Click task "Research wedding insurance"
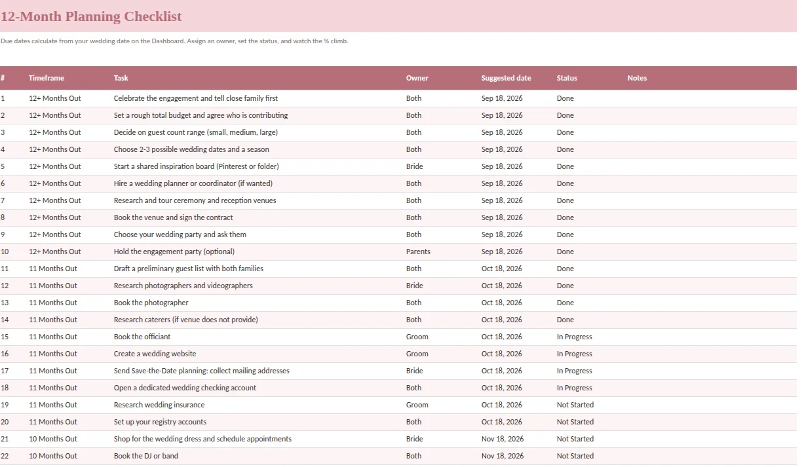This screenshot has height=467, width=802. 159,405
